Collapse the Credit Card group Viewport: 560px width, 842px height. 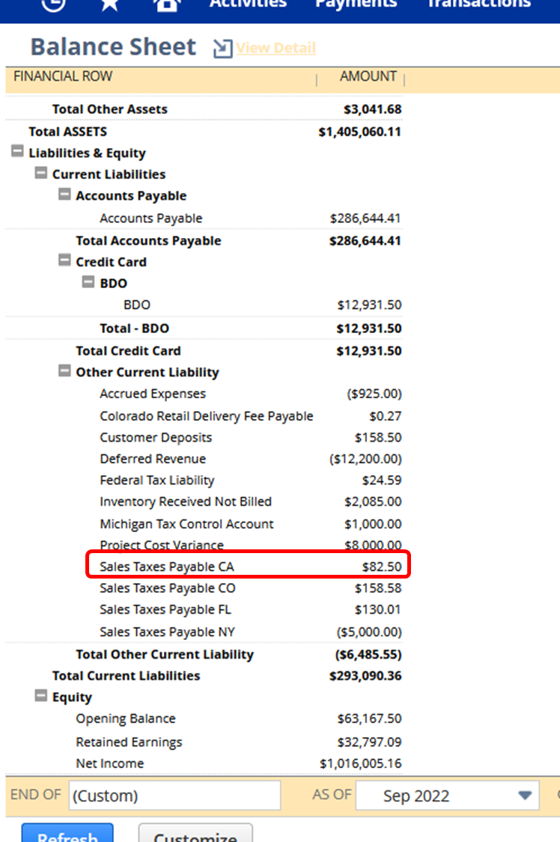click(x=64, y=260)
